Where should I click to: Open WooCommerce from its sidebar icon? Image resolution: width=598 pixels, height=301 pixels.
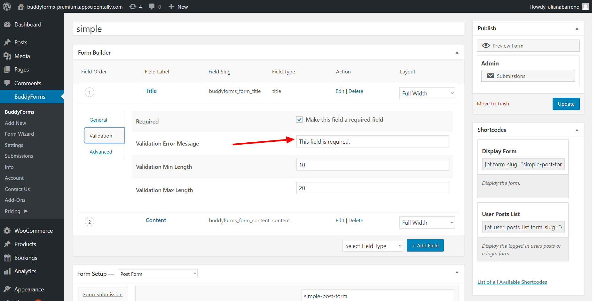[x=7, y=230]
